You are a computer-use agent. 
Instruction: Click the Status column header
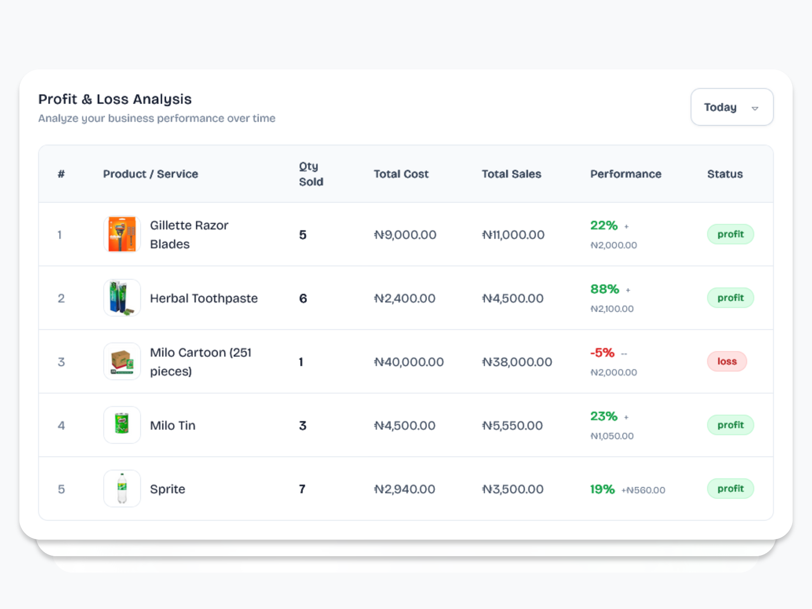point(725,174)
